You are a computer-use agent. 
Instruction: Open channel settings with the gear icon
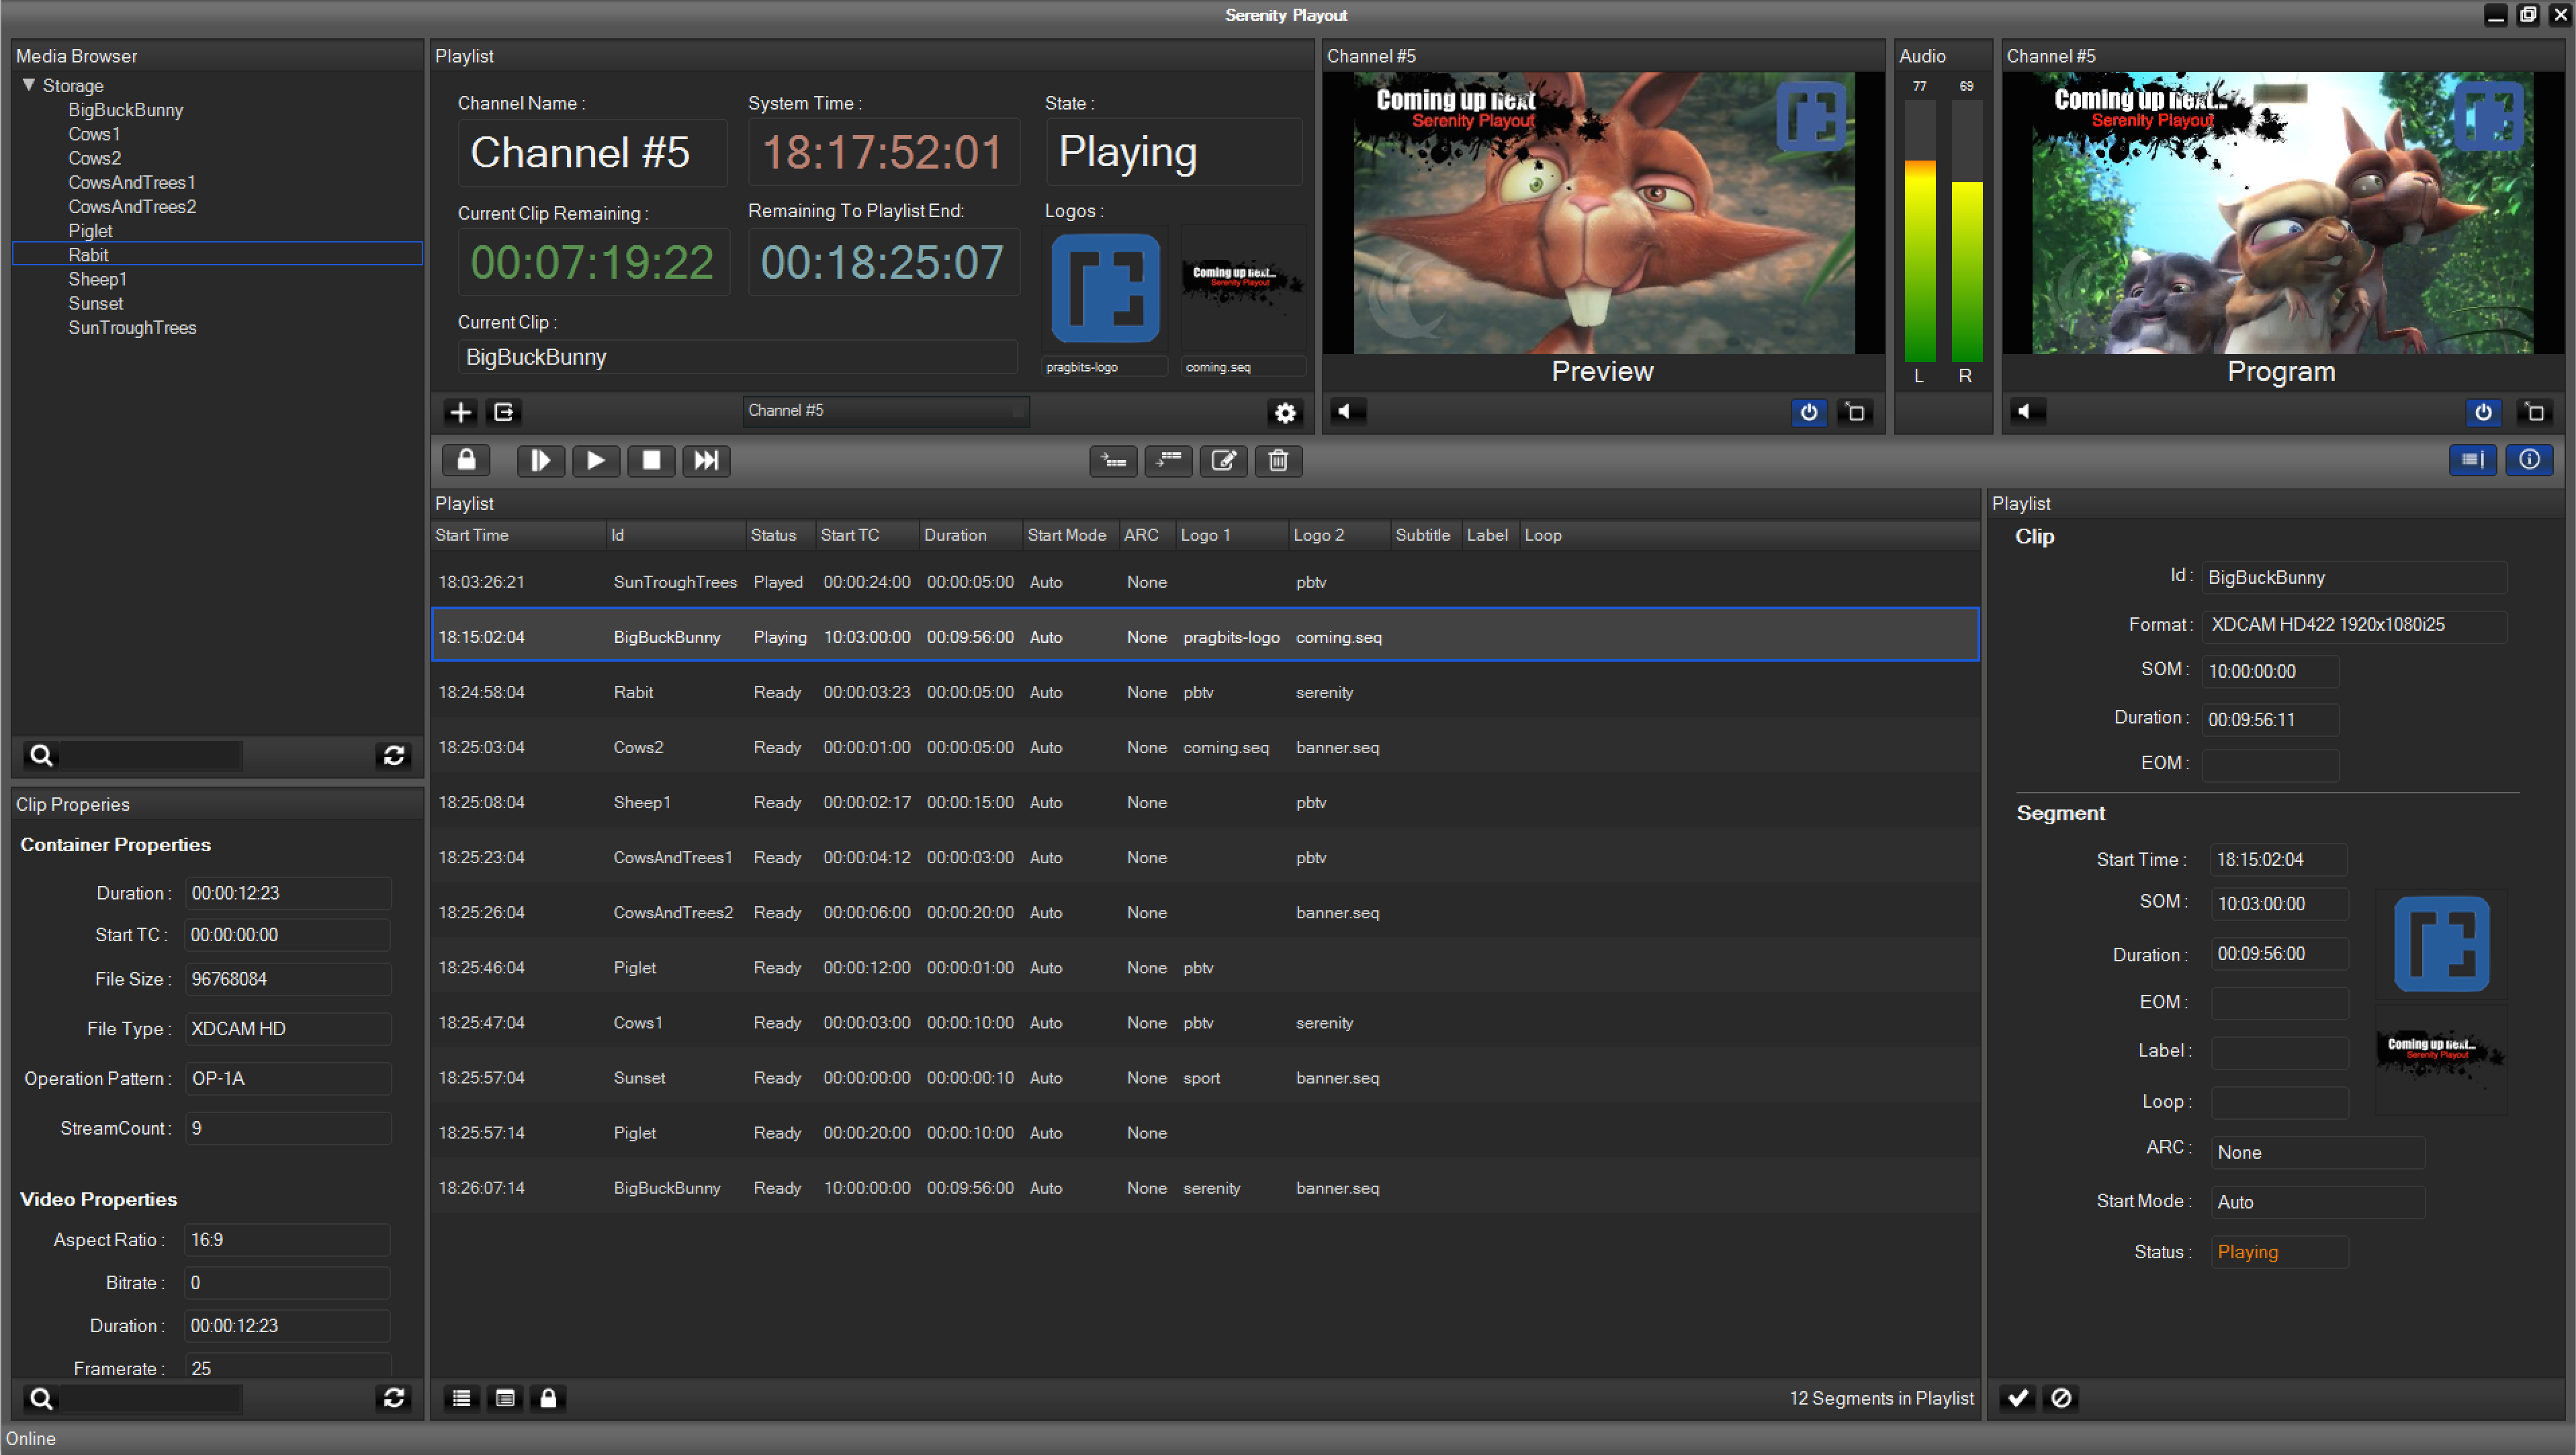tap(1285, 412)
